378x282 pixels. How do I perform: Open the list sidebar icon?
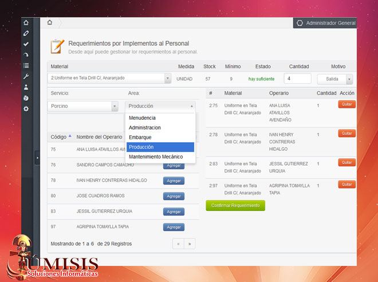pos(26,66)
